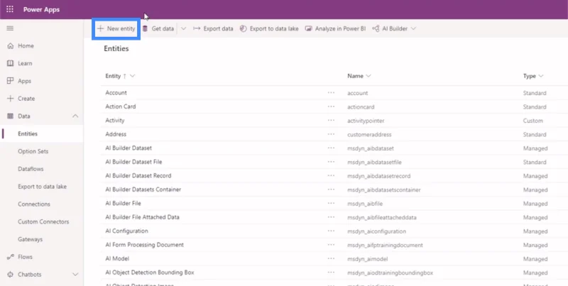This screenshot has height=286, width=568.
Task: Expand the Get data dropdown arrow
Action: pos(183,28)
